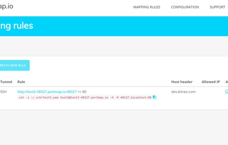Click the Tunnel column header
This screenshot has width=228, height=145.
[6, 82]
